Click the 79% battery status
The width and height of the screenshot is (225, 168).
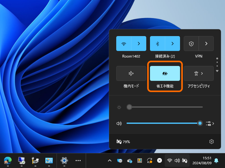(123, 142)
